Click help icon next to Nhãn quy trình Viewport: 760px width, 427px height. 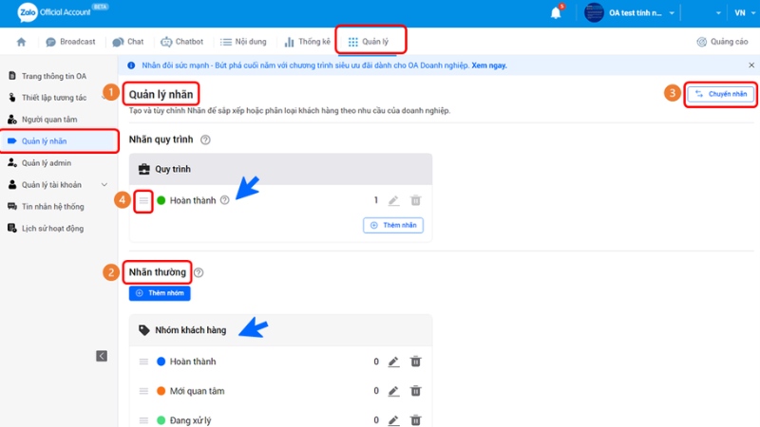205,139
